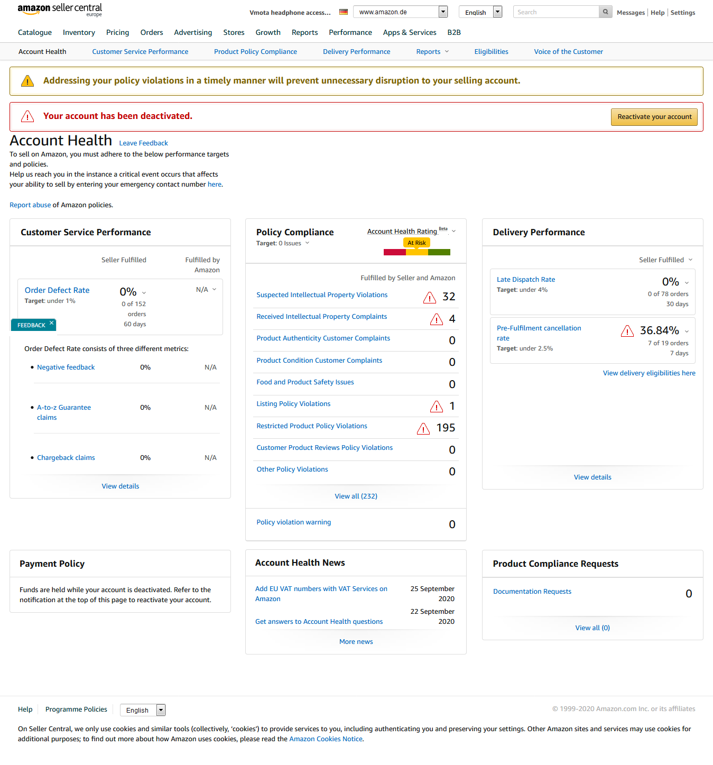Click the search magnifier icon
This screenshot has width=713, height=765.
(x=606, y=12)
